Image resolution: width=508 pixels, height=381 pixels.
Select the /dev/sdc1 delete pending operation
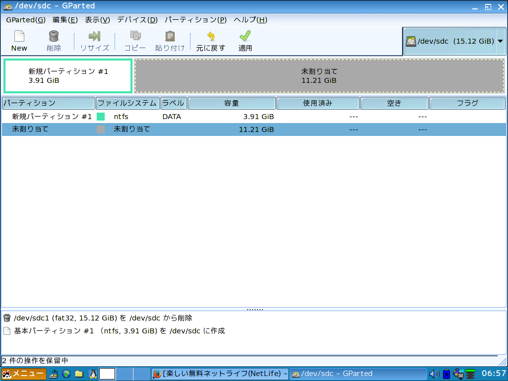[x=103, y=318]
